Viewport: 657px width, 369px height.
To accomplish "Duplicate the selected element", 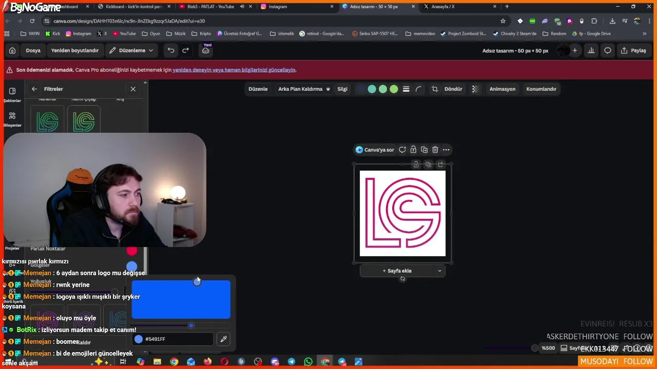I will pos(424,150).
